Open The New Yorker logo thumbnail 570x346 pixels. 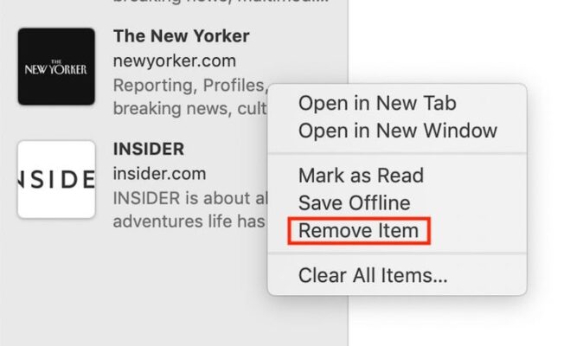[x=56, y=67]
